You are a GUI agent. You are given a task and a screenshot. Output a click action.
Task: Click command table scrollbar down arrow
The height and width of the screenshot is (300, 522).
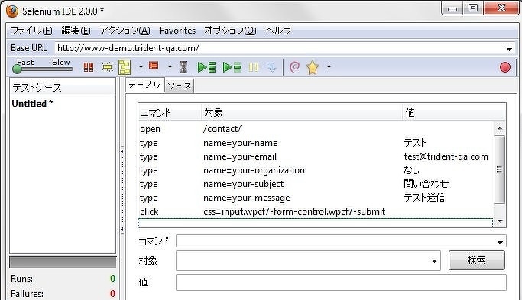point(500,221)
